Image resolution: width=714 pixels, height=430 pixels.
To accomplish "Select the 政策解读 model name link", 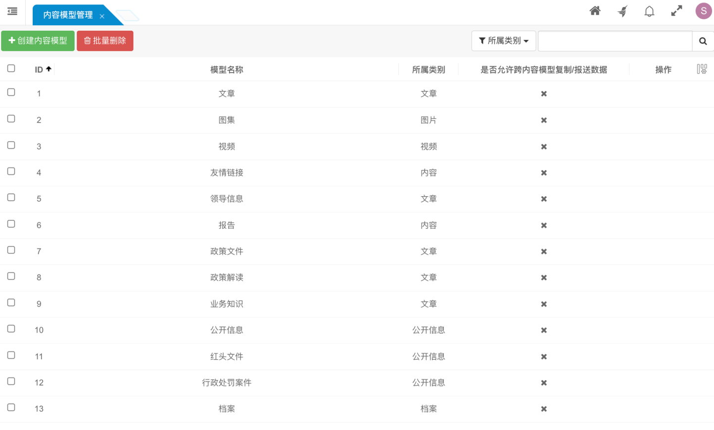I will pyautogui.click(x=227, y=277).
